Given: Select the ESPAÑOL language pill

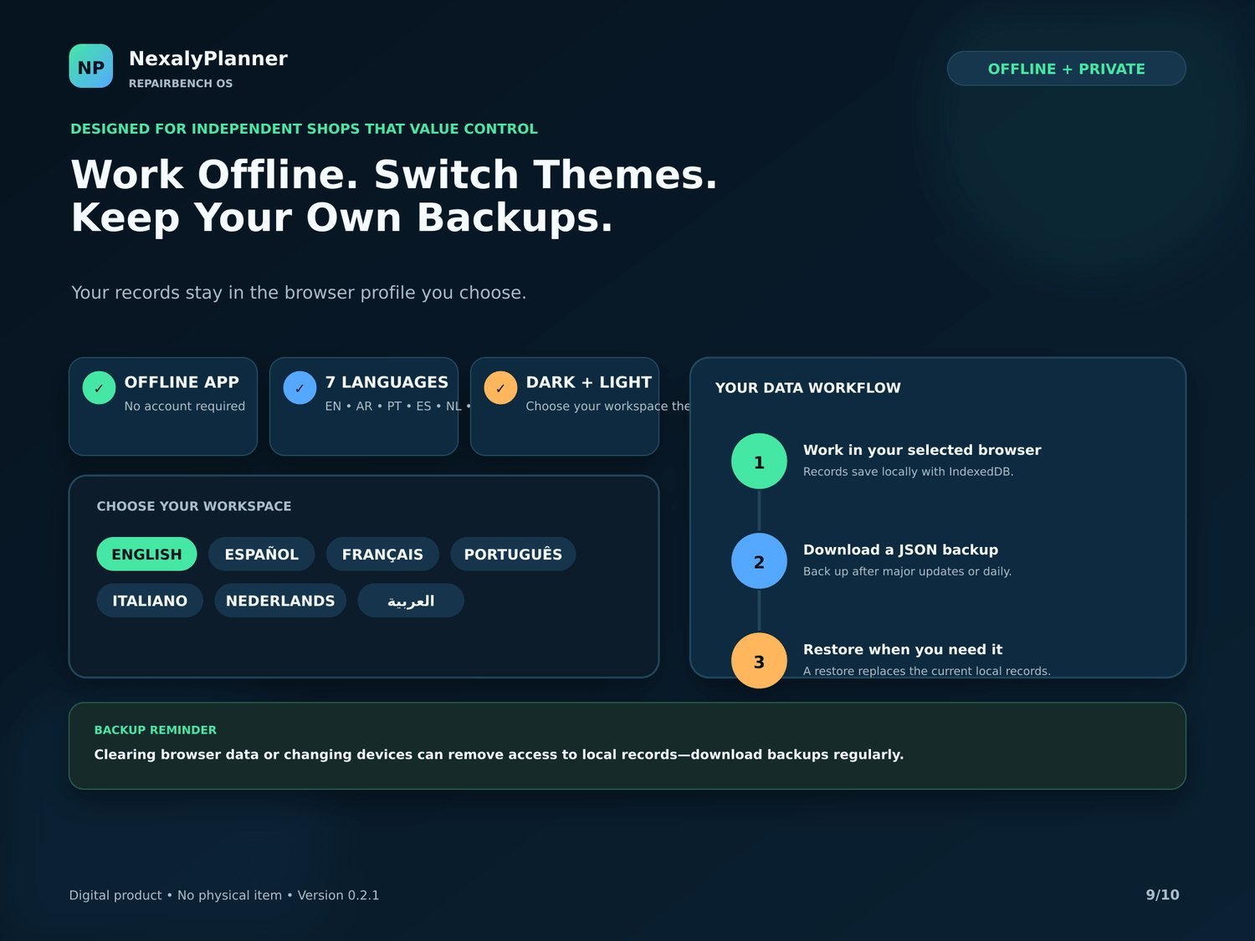Looking at the screenshot, I should (x=261, y=554).
